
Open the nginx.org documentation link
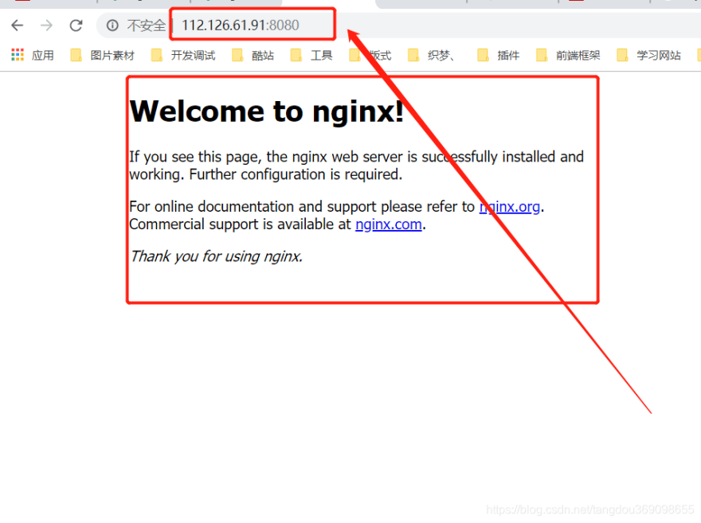point(510,207)
